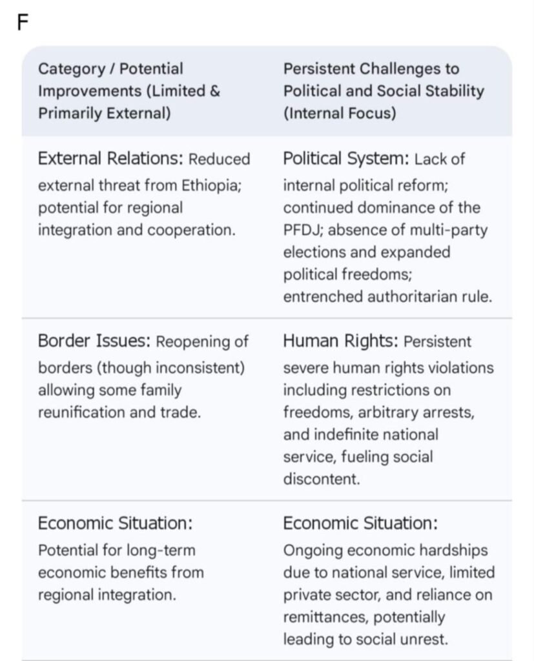Click the "External Relations:" label
This screenshot has height=661, width=534.
pyautogui.click(x=111, y=159)
